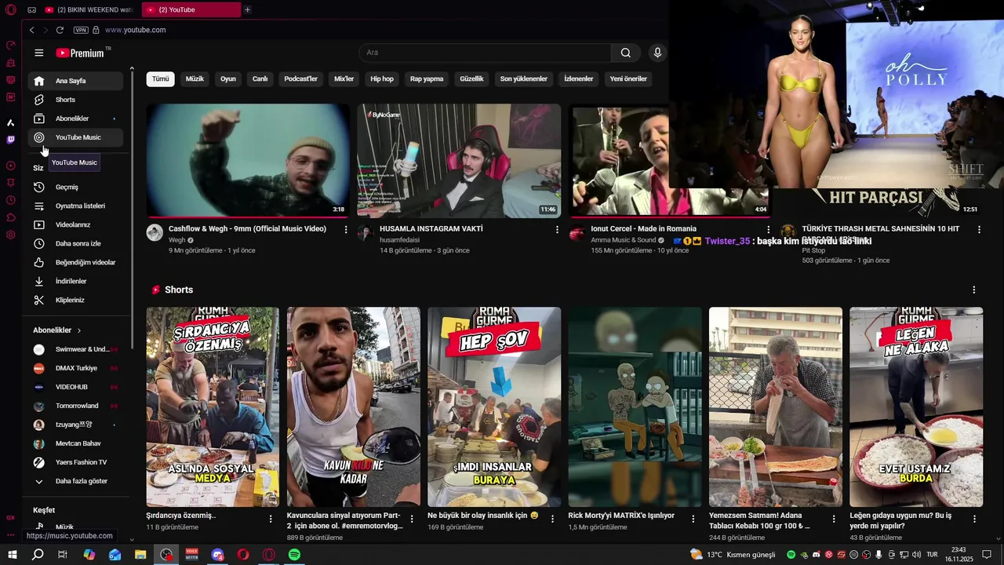The image size is (1004, 565).
Task: Click the Ara search input field
Action: (485, 53)
